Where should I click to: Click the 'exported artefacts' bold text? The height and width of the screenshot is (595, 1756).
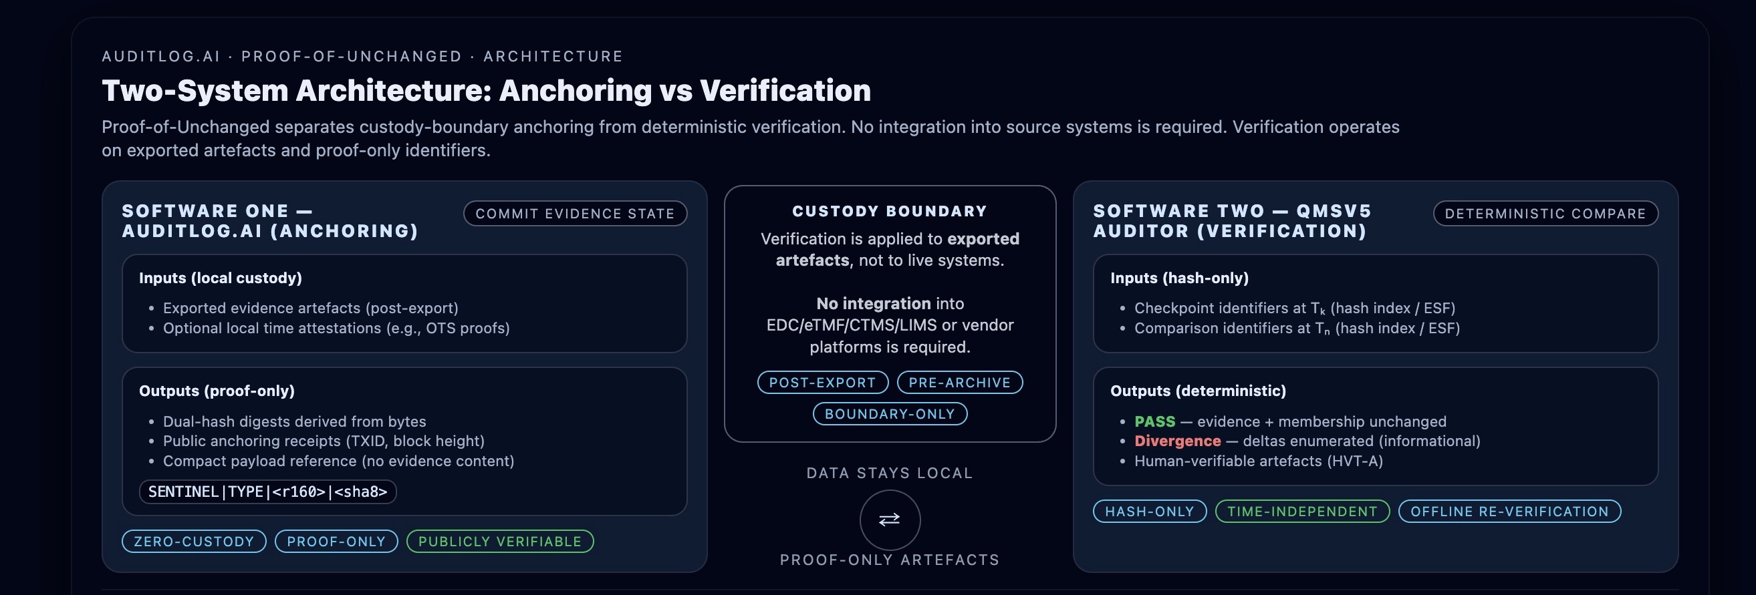pyautogui.click(x=898, y=249)
